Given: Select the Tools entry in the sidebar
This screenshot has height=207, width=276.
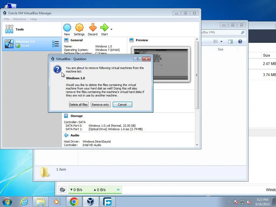Looking at the screenshot, I should (x=32, y=29).
